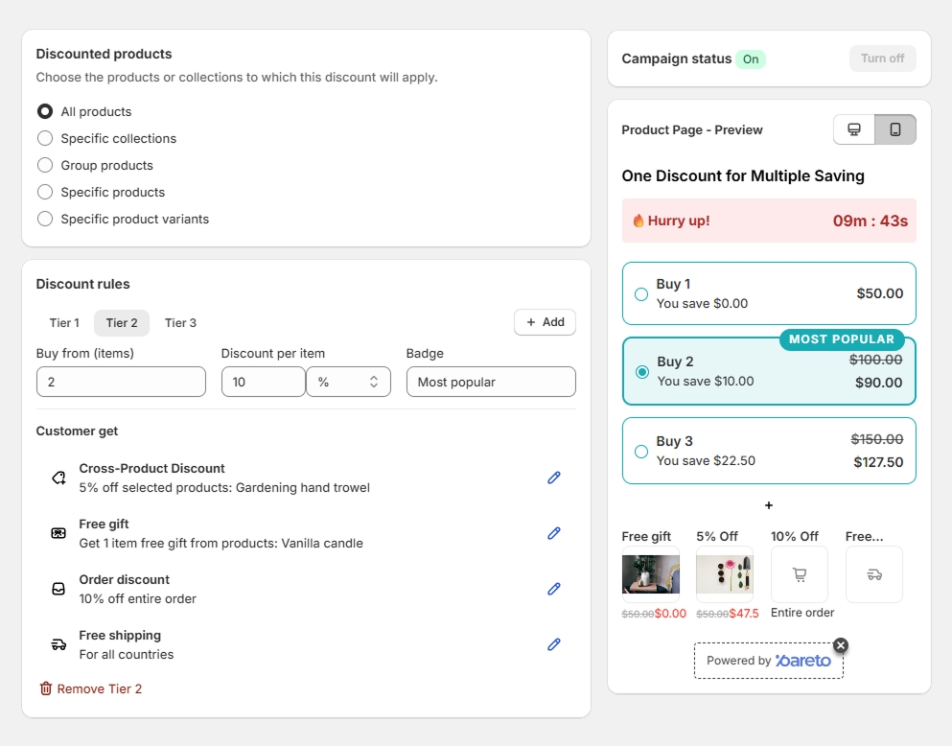952x746 pixels.
Task: Choose the Group products option
Action: tap(45, 165)
